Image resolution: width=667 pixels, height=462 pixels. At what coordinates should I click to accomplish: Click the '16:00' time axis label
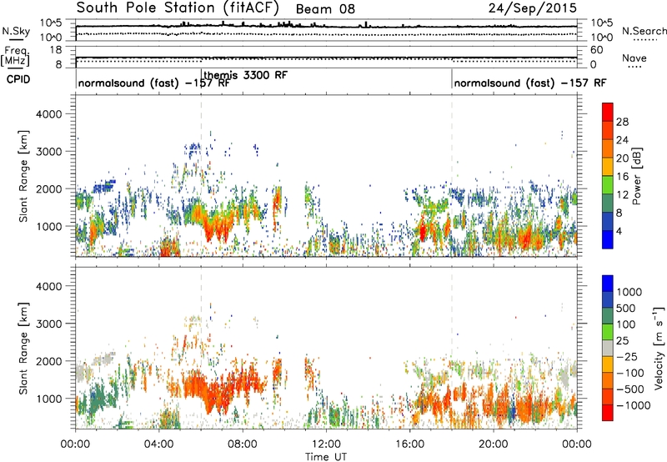[409, 444]
